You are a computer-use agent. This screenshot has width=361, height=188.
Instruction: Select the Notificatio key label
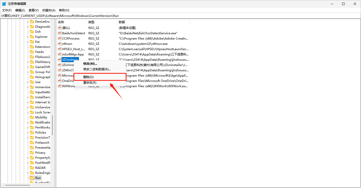[x=43, y=122]
